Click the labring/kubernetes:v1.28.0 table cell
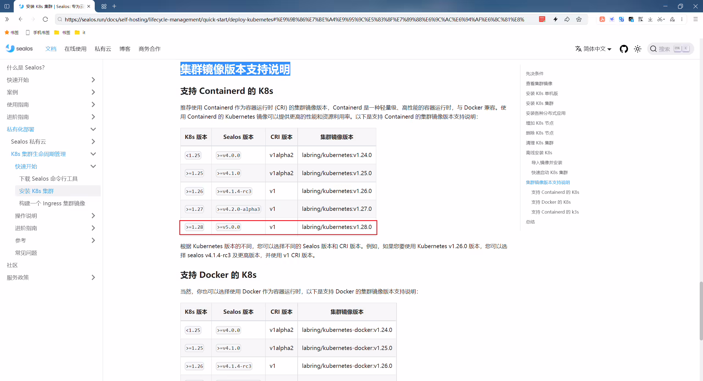 pos(337,227)
